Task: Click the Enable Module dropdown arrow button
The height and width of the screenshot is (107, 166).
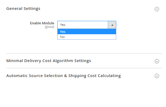Action: [x=112, y=25]
